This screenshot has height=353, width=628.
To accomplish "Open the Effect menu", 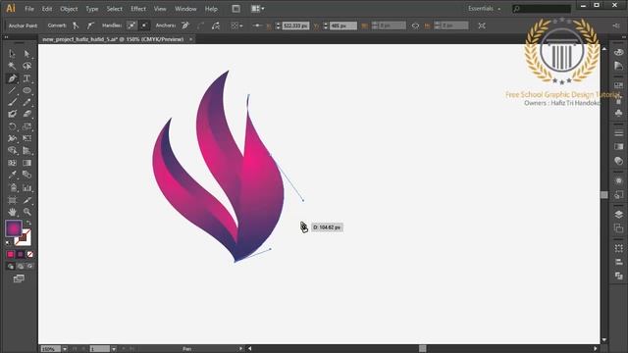I will 138,9.
